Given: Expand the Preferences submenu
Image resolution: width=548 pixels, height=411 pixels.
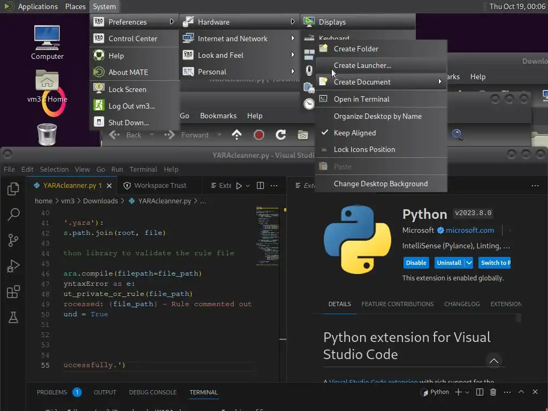Looking at the screenshot, I should pos(134,21).
